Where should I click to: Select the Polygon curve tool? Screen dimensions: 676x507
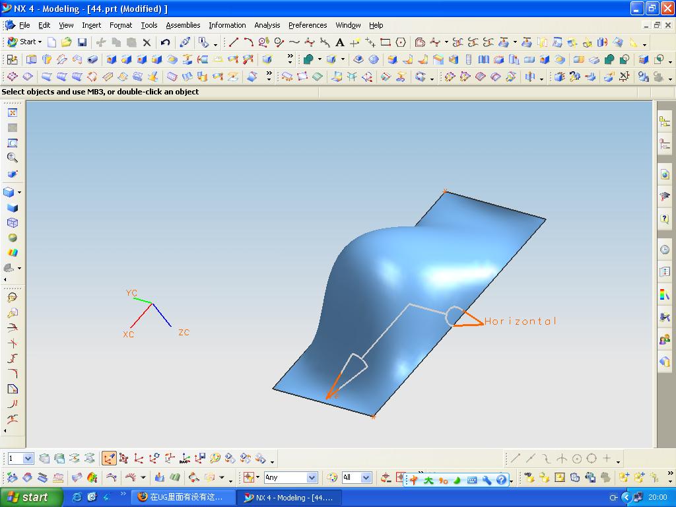(401, 42)
